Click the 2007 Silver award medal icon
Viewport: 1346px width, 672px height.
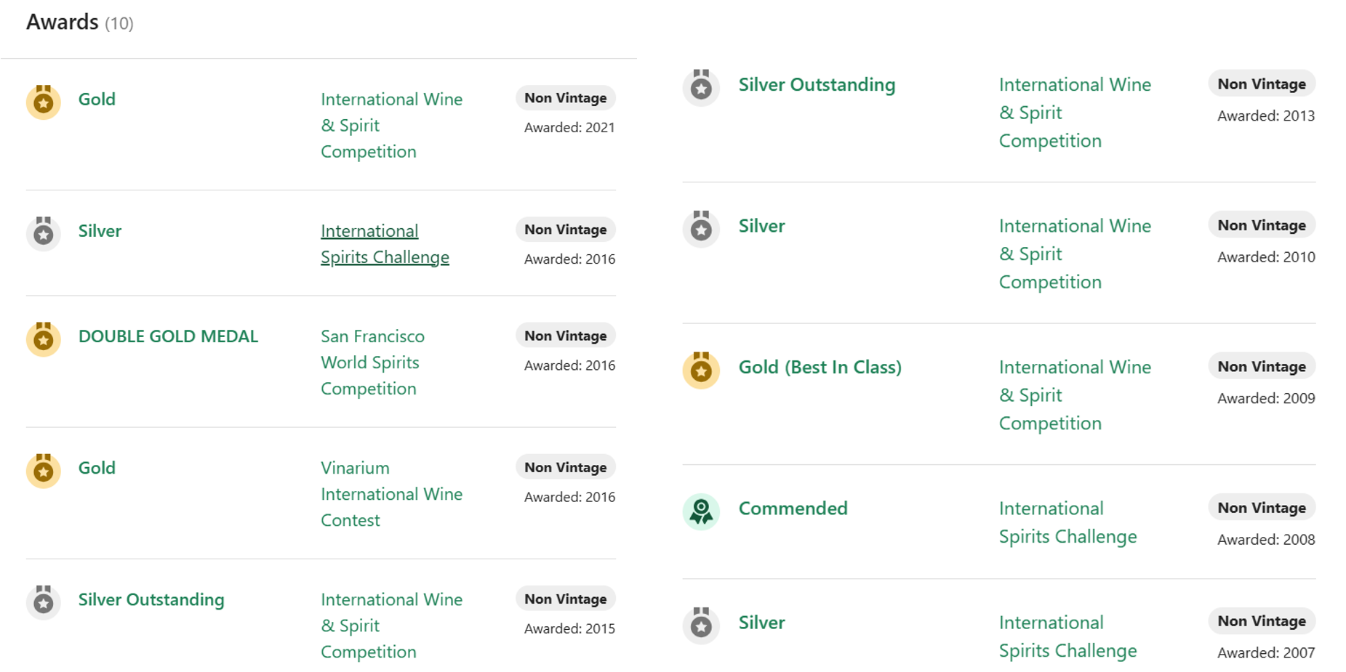tap(701, 625)
